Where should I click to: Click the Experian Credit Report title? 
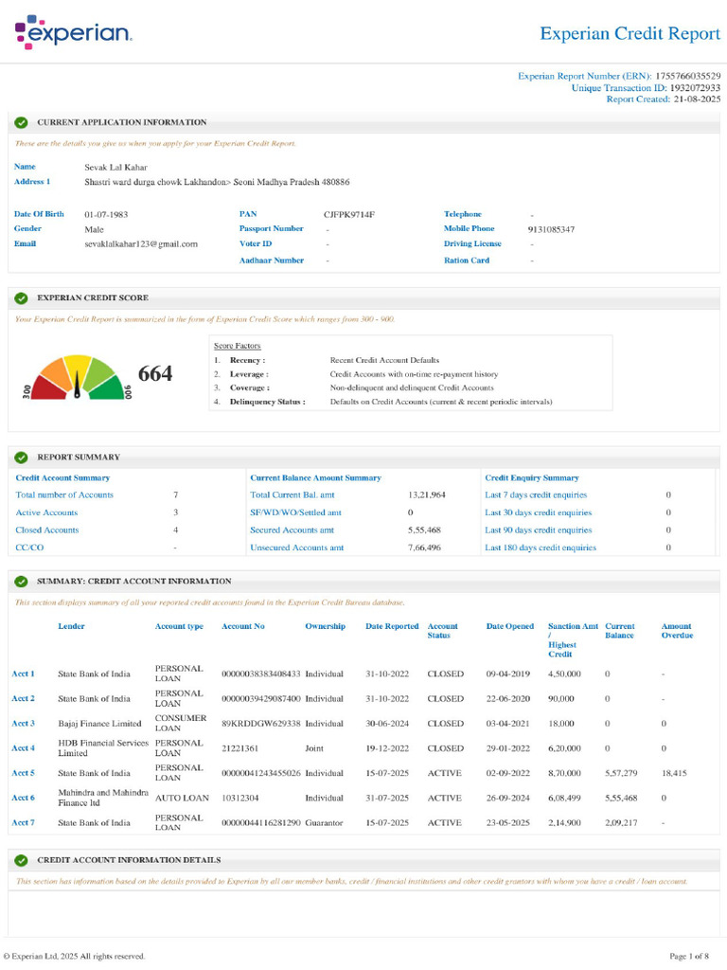629,33
